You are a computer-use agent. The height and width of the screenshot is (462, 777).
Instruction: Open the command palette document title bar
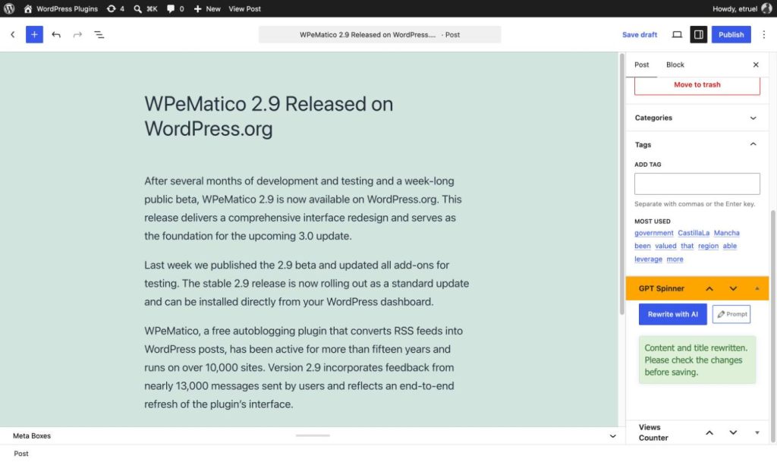coord(379,35)
